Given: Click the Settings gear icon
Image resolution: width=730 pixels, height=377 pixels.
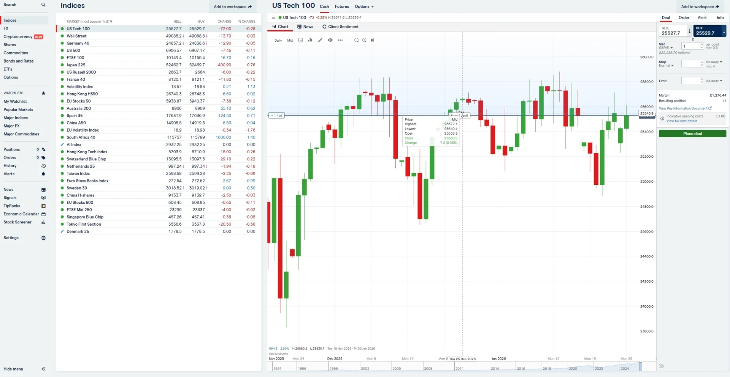Looking at the screenshot, I should (x=43, y=238).
